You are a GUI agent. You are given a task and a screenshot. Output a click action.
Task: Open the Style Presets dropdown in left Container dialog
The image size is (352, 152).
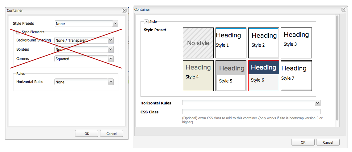click(115, 23)
